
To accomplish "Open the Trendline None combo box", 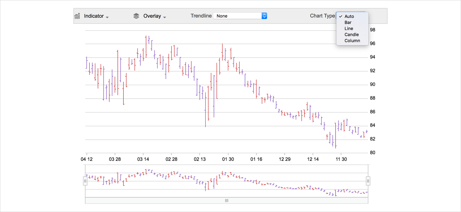I will click(237, 16).
